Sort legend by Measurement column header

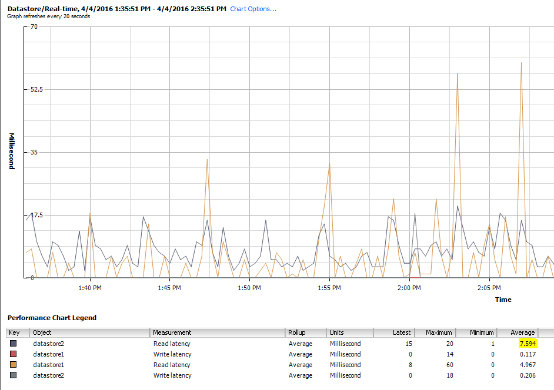coord(217,332)
